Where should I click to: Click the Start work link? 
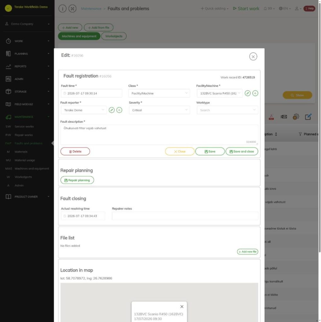(x=246, y=8)
